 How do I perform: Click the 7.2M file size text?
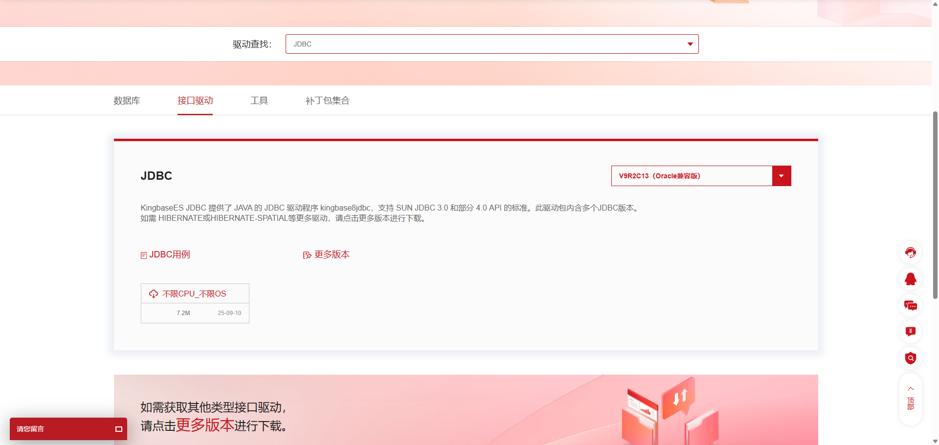point(183,313)
